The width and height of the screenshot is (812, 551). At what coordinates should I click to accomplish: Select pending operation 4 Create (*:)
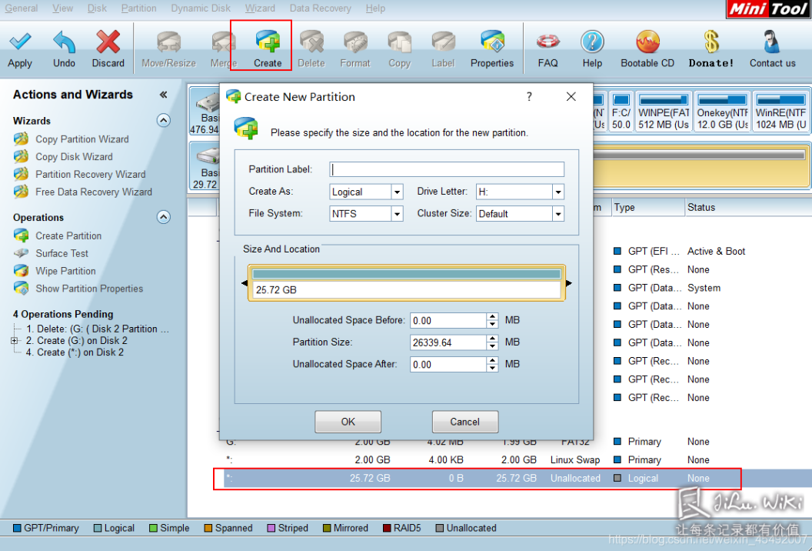point(75,352)
